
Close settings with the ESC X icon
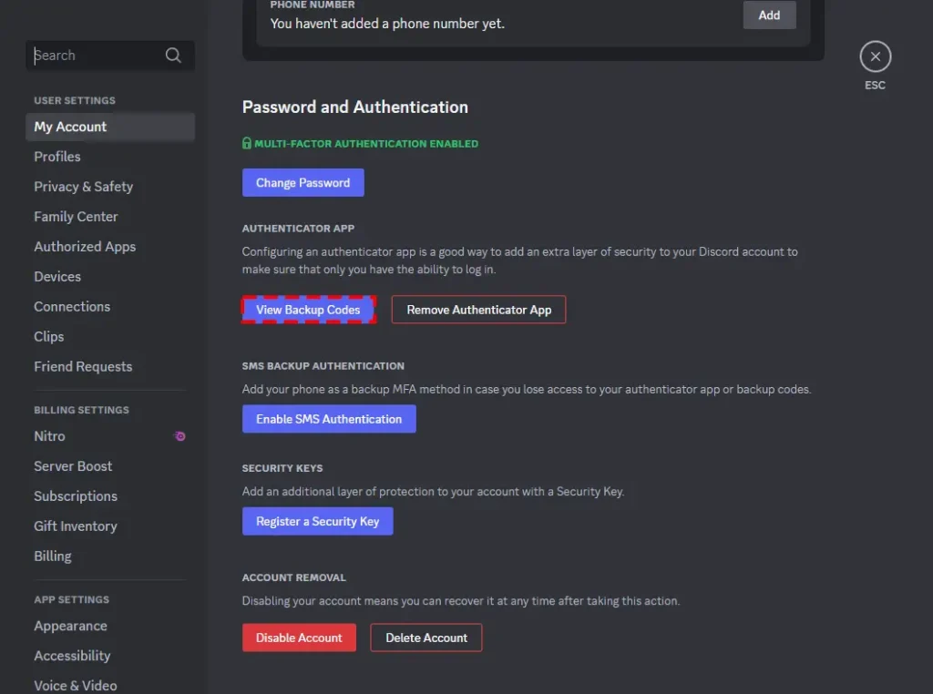(875, 56)
